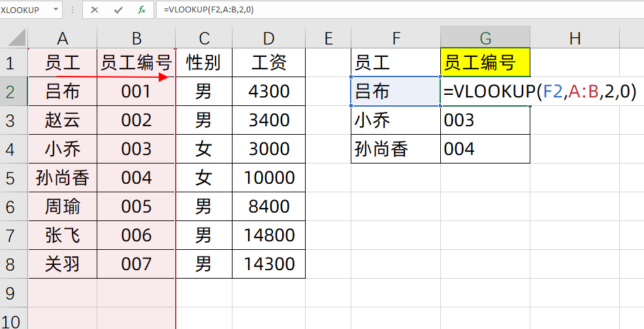644x329 pixels.
Task: Select row 4 header
Action: click(x=13, y=149)
